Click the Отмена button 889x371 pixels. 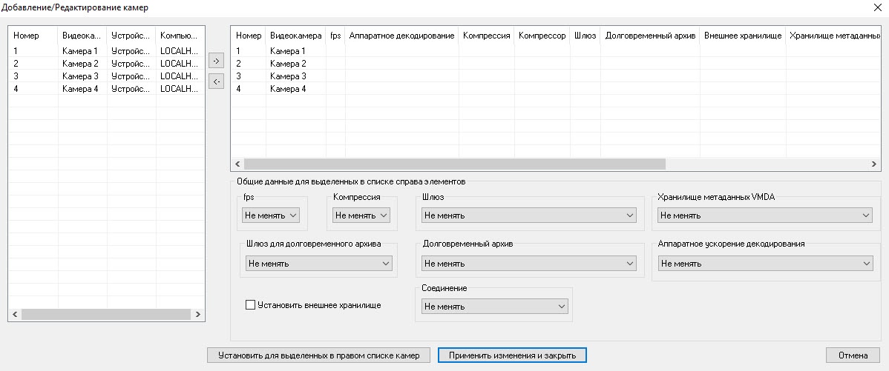click(x=853, y=355)
